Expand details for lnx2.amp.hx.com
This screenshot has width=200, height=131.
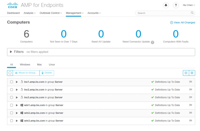17,90
